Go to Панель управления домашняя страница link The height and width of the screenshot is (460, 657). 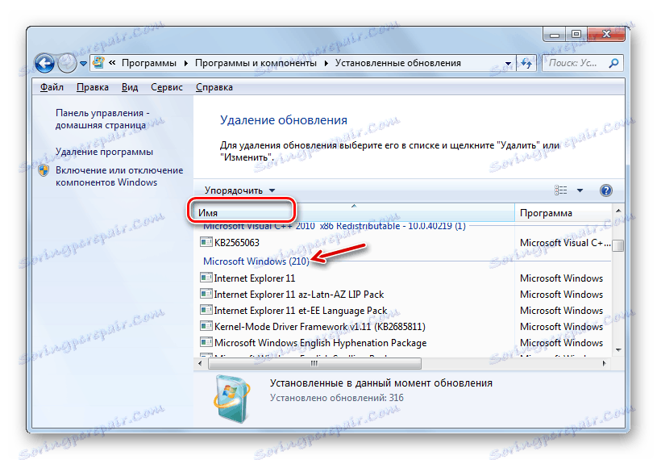coord(102,119)
